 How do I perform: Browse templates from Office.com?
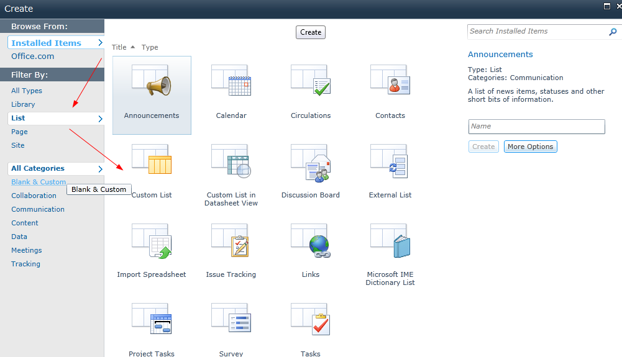point(32,56)
